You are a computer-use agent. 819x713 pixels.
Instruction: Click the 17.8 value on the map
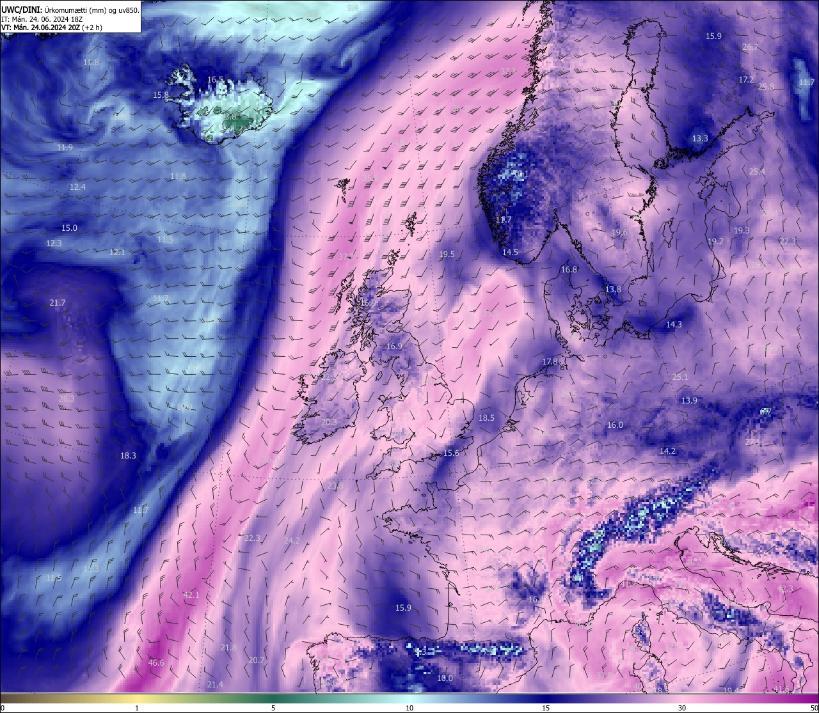click(550, 361)
